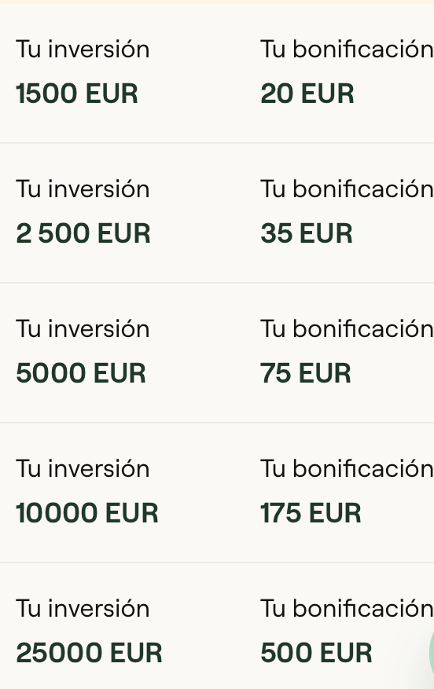This screenshot has height=689, width=434.
Task: Click 'Tu inversión' label above 10000 EUR
Action: coord(83,468)
